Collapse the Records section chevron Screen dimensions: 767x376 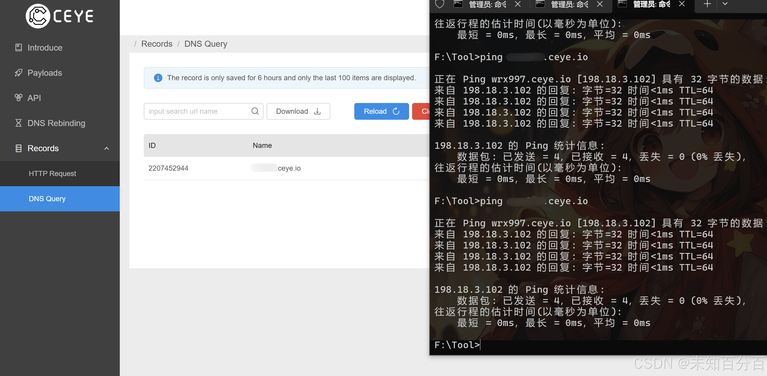tap(107, 148)
